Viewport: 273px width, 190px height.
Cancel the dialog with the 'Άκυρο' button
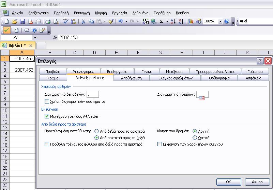coord(257,182)
